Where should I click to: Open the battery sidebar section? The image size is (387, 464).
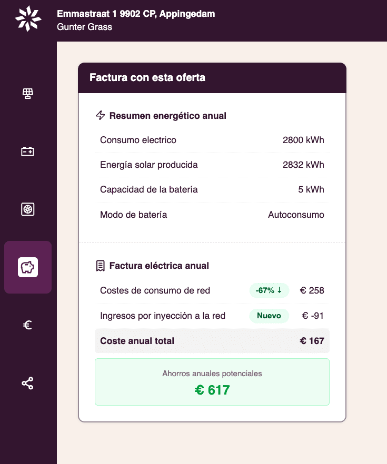[x=28, y=152]
